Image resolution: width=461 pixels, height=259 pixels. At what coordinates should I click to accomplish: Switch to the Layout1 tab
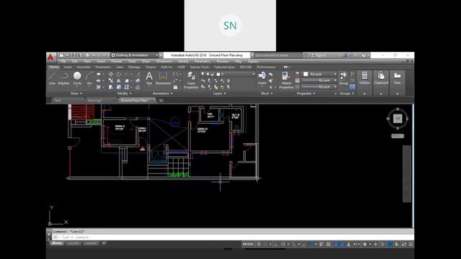point(73,243)
